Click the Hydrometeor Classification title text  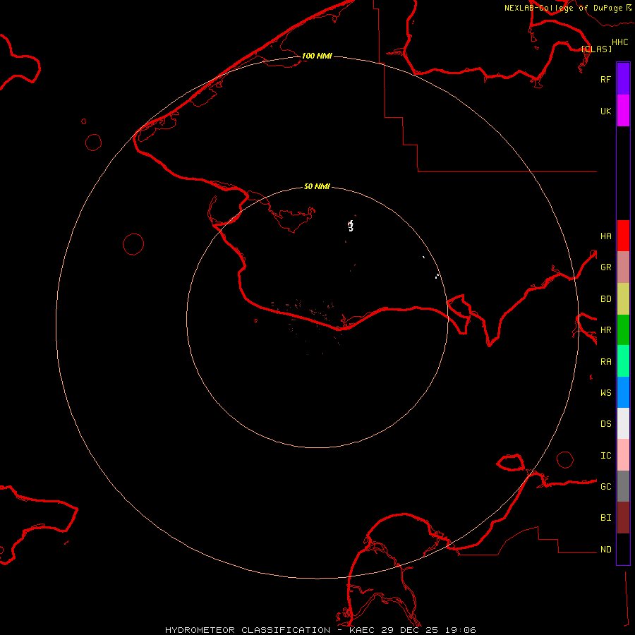click(x=248, y=629)
